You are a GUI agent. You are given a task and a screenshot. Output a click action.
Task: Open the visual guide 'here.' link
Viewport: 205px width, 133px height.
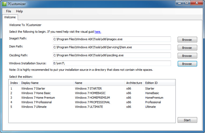pyautogui.click(x=98, y=32)
